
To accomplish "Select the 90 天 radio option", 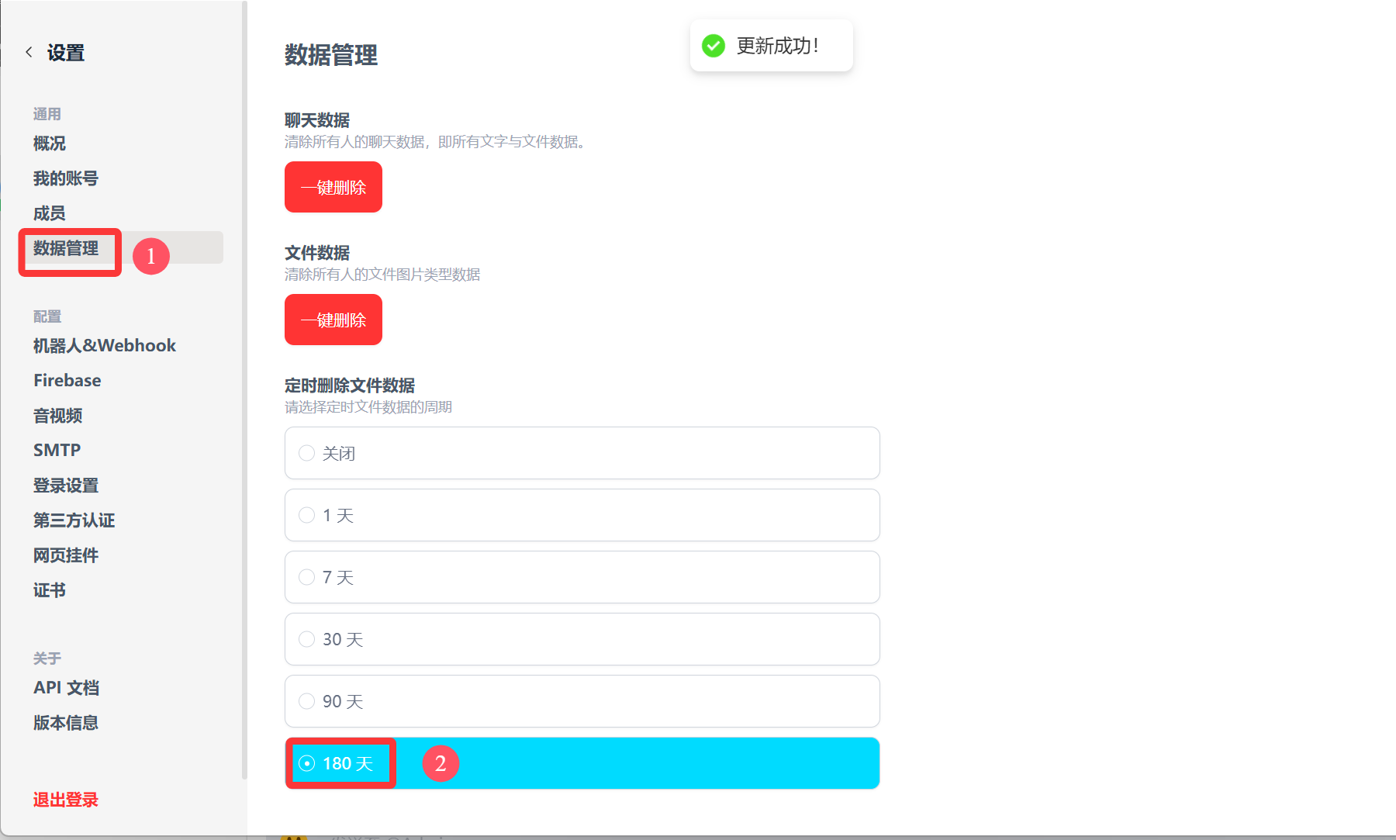I will 307,701.
